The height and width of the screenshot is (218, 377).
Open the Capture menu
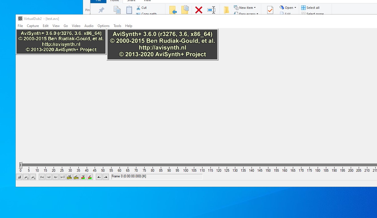pyautogui.click(x=33, y=26)
